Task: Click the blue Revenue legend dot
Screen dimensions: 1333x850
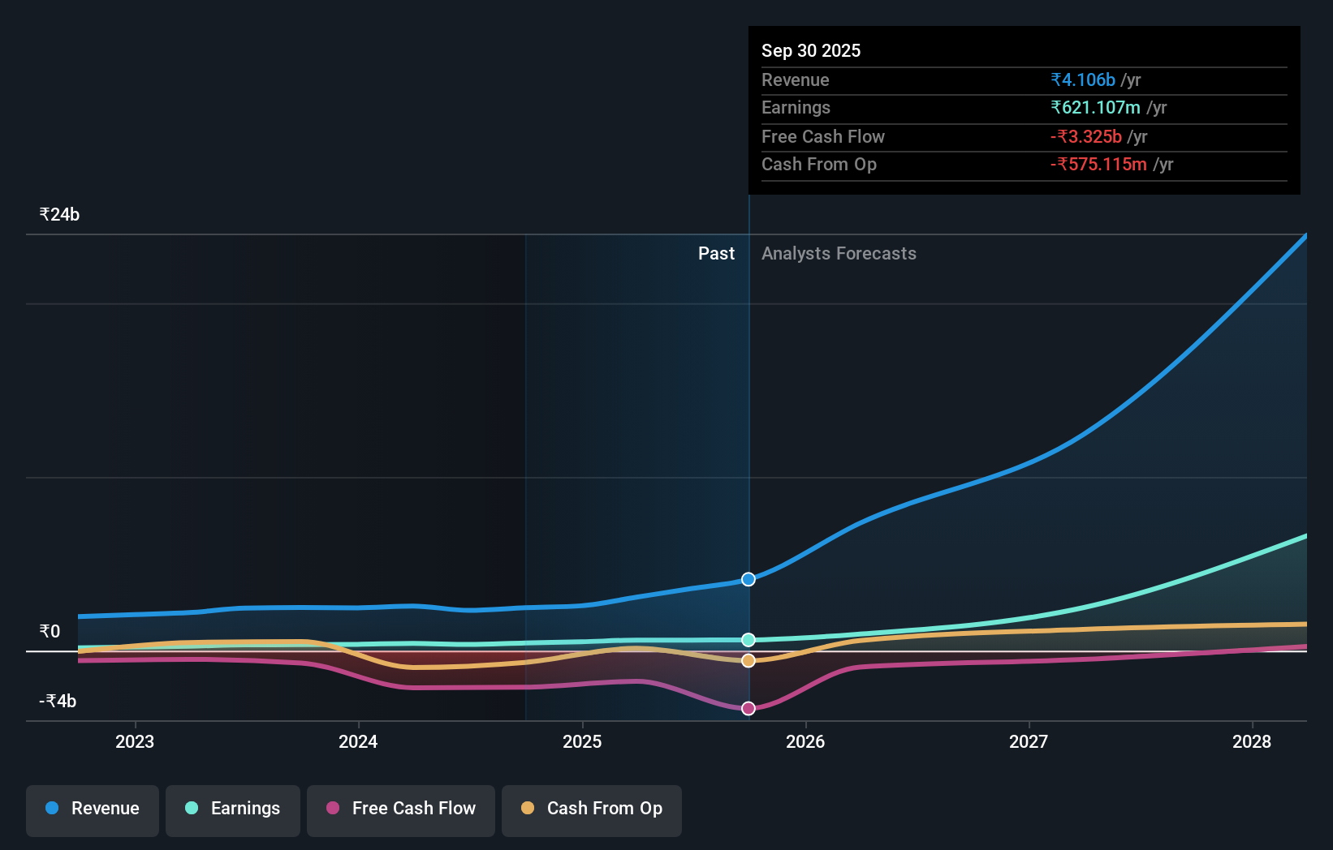Action: pos(51,808)
